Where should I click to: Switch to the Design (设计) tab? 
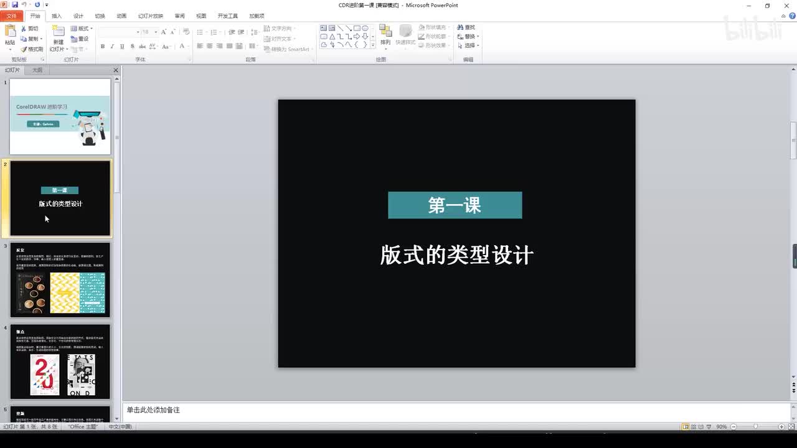point(78,16)
